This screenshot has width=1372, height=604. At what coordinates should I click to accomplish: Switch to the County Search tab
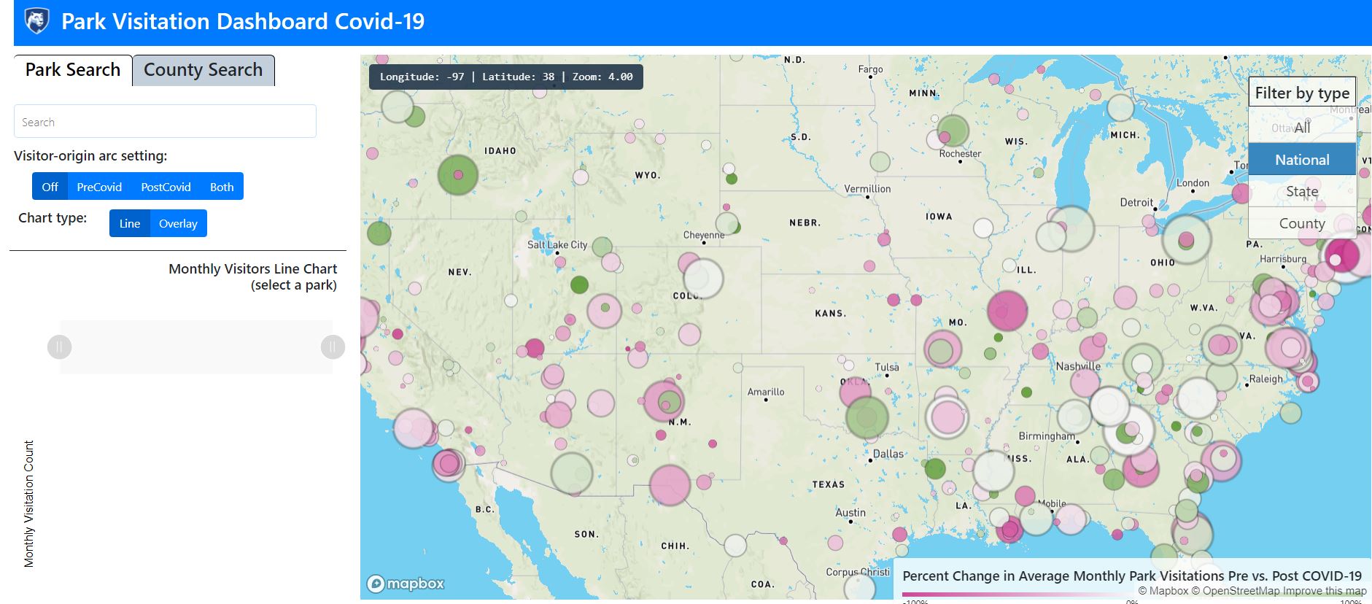point(203,70)
